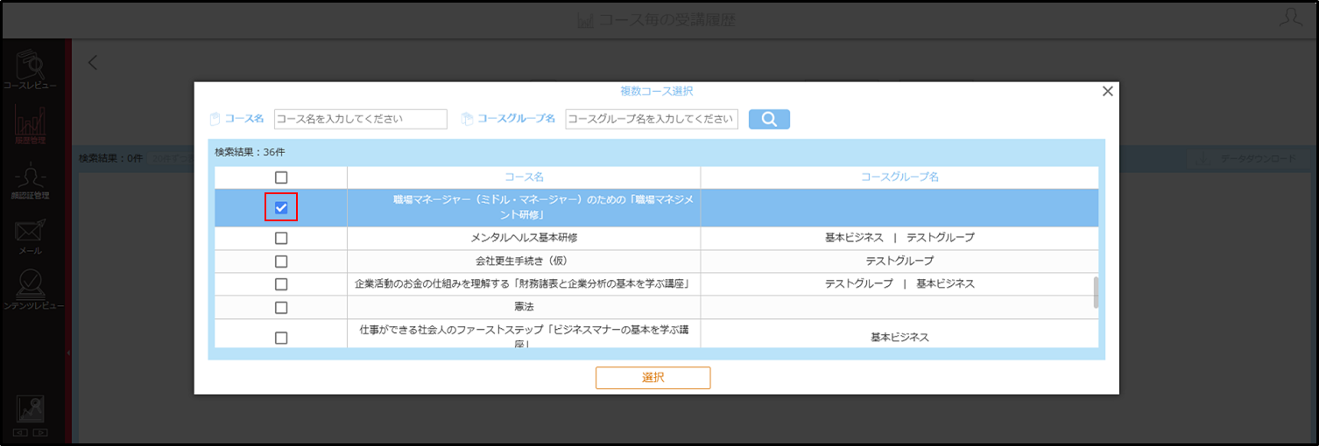1319x446 pixels.
Task: Toggle the select-all checkbox in table header
Action: 281,178
